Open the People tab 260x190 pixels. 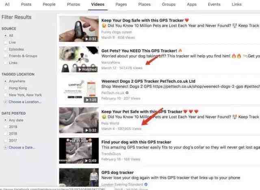coord(49,4)
